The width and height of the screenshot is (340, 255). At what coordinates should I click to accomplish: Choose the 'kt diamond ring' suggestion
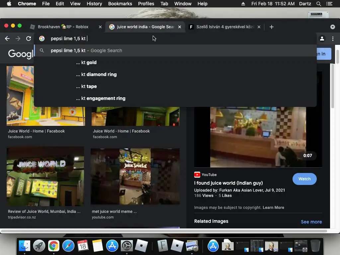(x=175, y=74)
